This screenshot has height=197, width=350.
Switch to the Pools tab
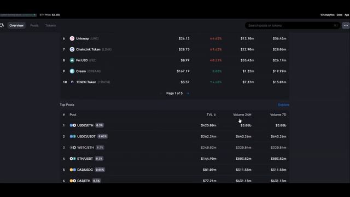34,26
